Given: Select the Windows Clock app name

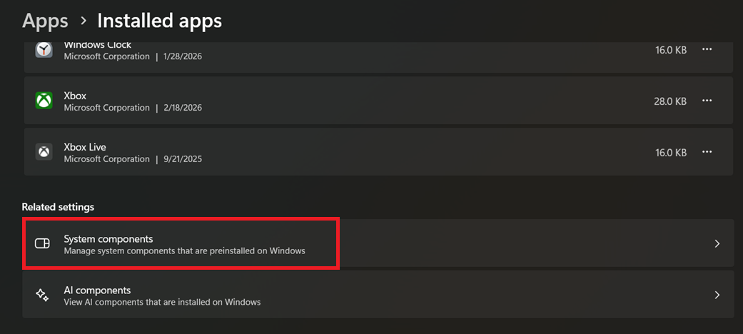Looking at the screenshot, I should (98, 45).
